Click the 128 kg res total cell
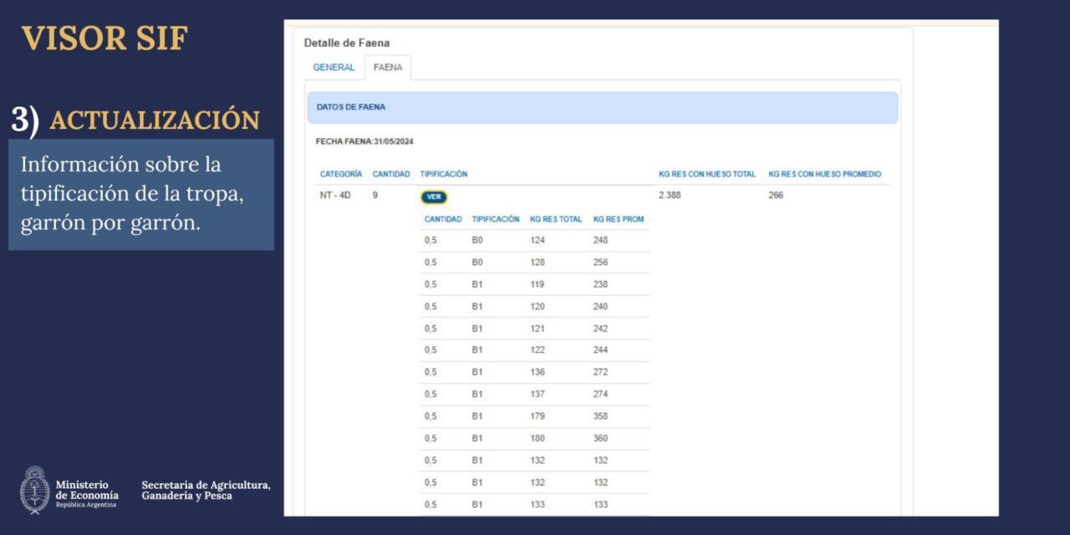Image resolution: width=1070 pixels, height=535 pixels. tap(538, 262)
